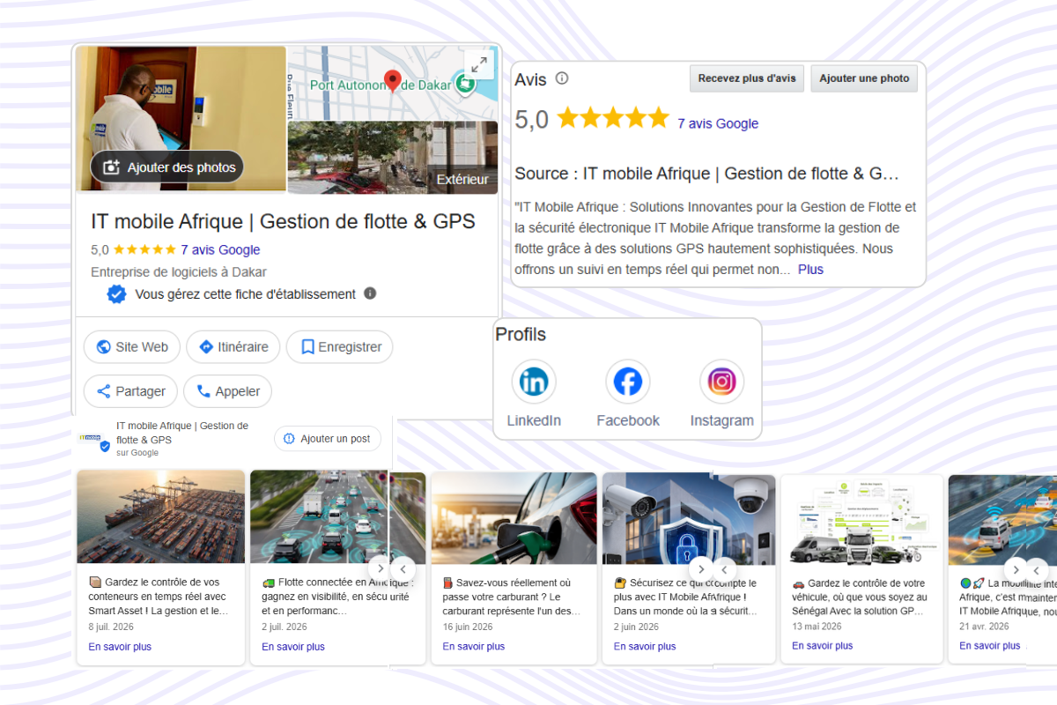Click En savoir plus on 2 juin post
The width and height of the screenshot is (1057, 705).
point(645,647)
